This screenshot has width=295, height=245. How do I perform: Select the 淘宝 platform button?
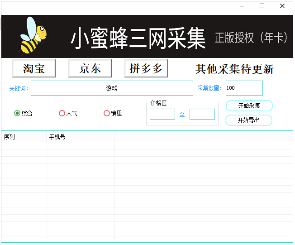[x=34, y=68]
